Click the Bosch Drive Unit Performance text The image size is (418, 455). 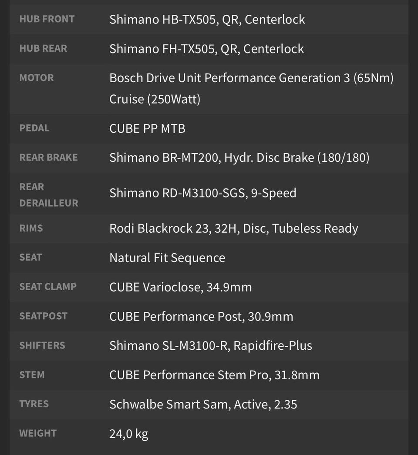(252, 78)
